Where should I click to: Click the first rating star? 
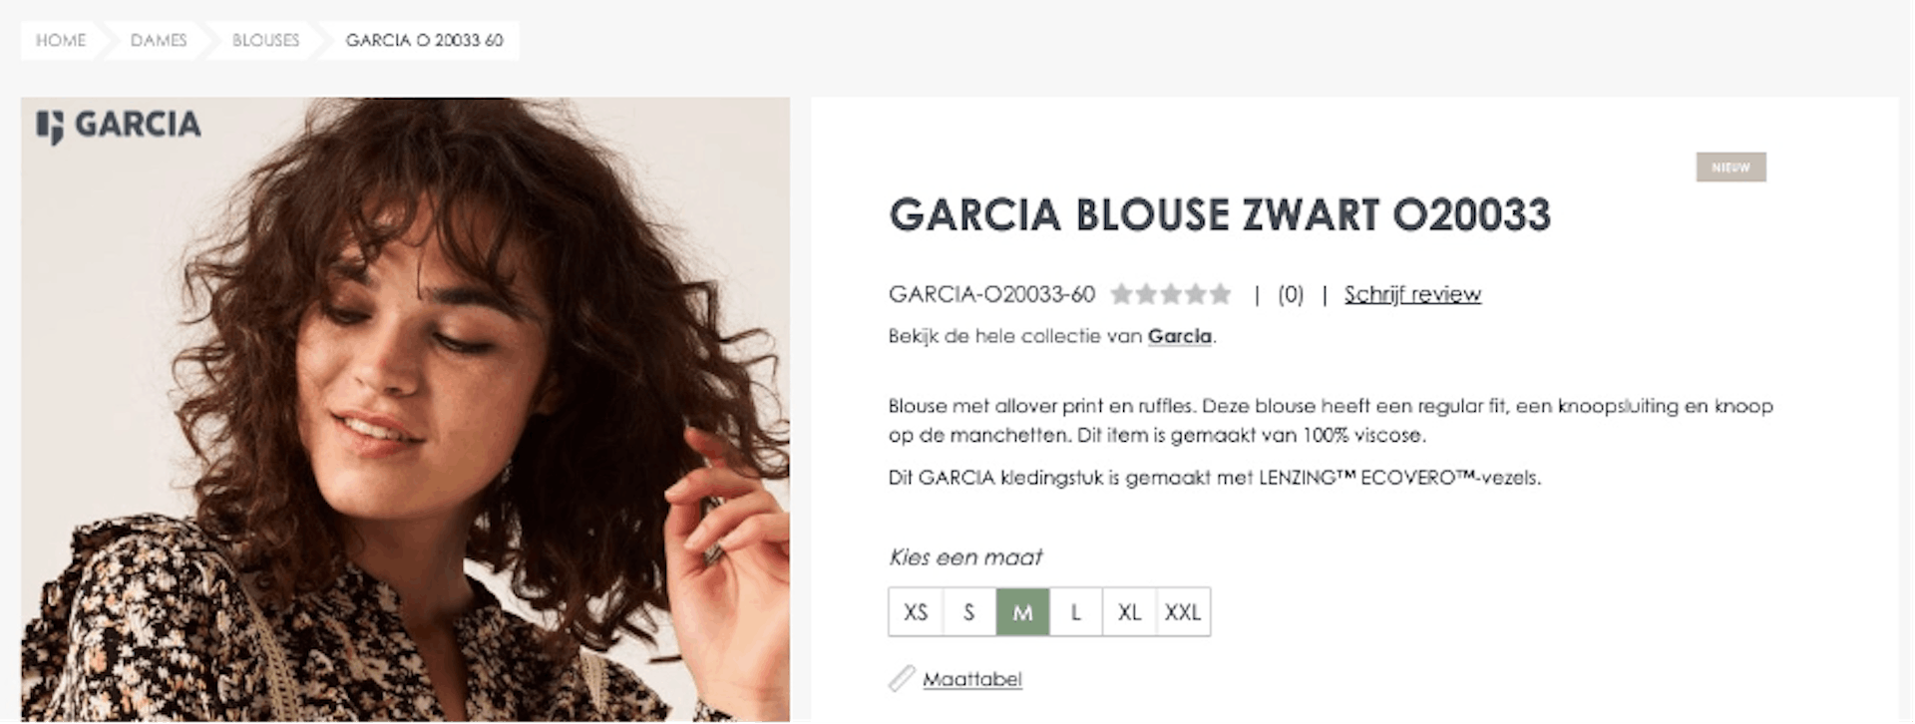1122,294
